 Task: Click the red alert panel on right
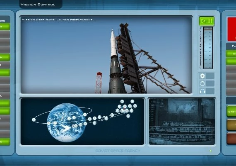click(x=232, y=29)
